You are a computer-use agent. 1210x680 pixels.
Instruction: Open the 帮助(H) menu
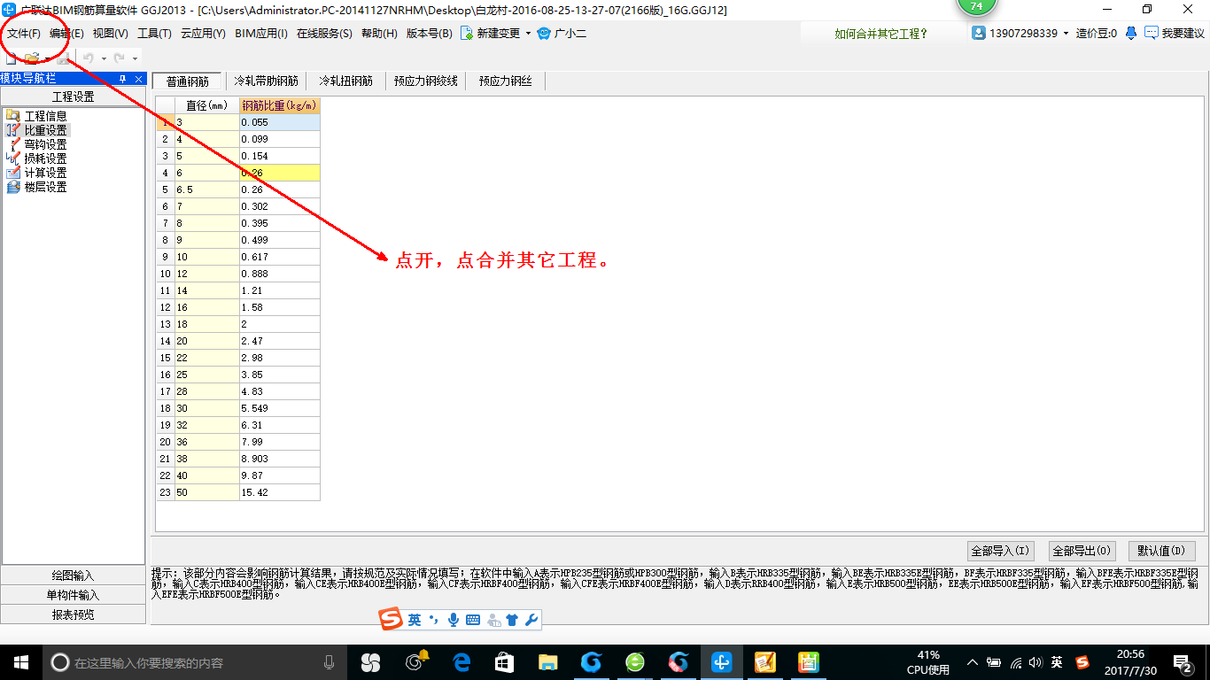point(379,34)
